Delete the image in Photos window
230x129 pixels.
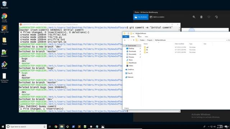(x=201, y=17)
